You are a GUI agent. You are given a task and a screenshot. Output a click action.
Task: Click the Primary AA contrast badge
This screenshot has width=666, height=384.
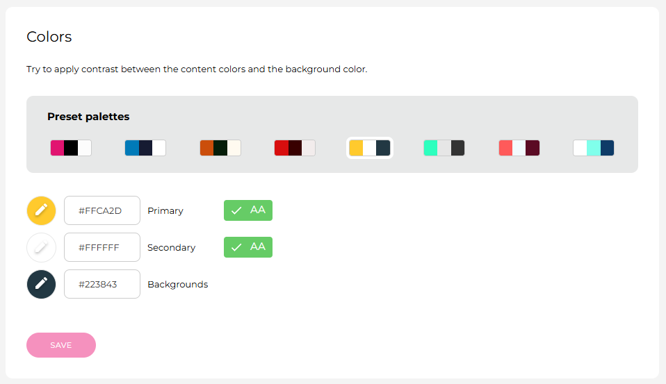[248, 210]
